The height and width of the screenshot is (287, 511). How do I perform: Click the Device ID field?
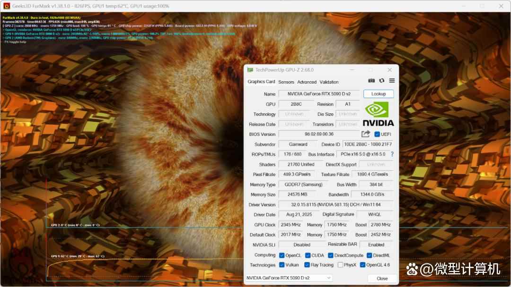(x=368, y=144)
